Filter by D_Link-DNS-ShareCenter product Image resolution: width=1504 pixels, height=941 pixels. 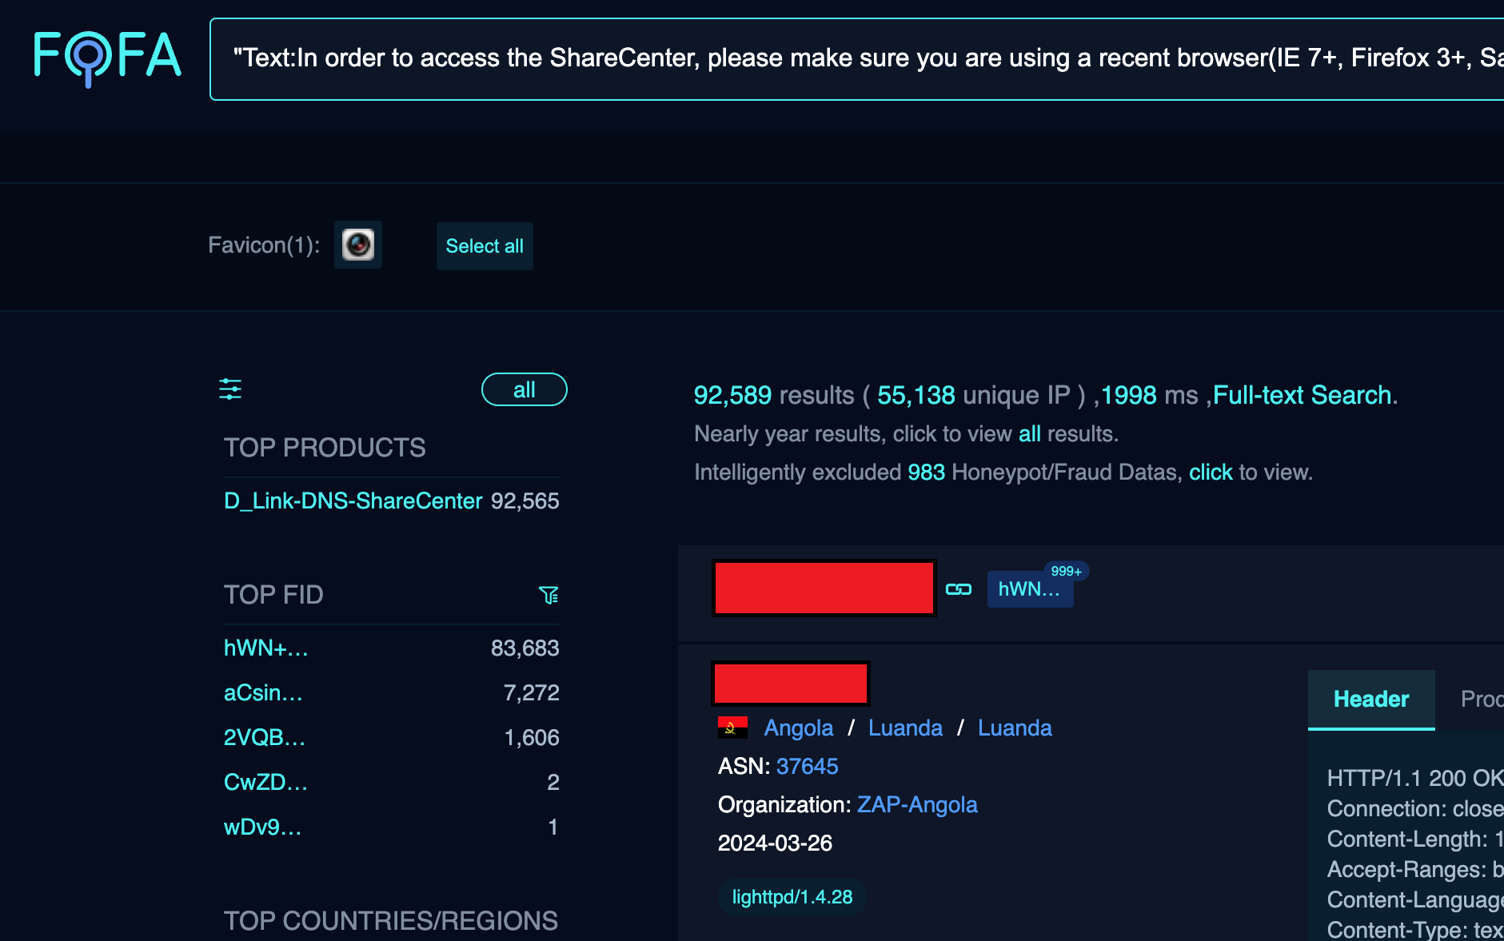353,501
